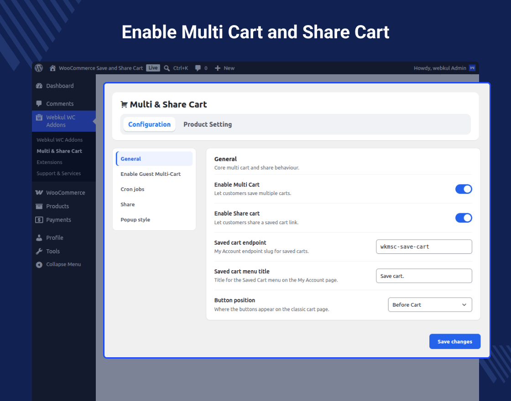Click the plus New icon
Image resolution: width=511 pixels, height=401 pixels.
[217, 68]
